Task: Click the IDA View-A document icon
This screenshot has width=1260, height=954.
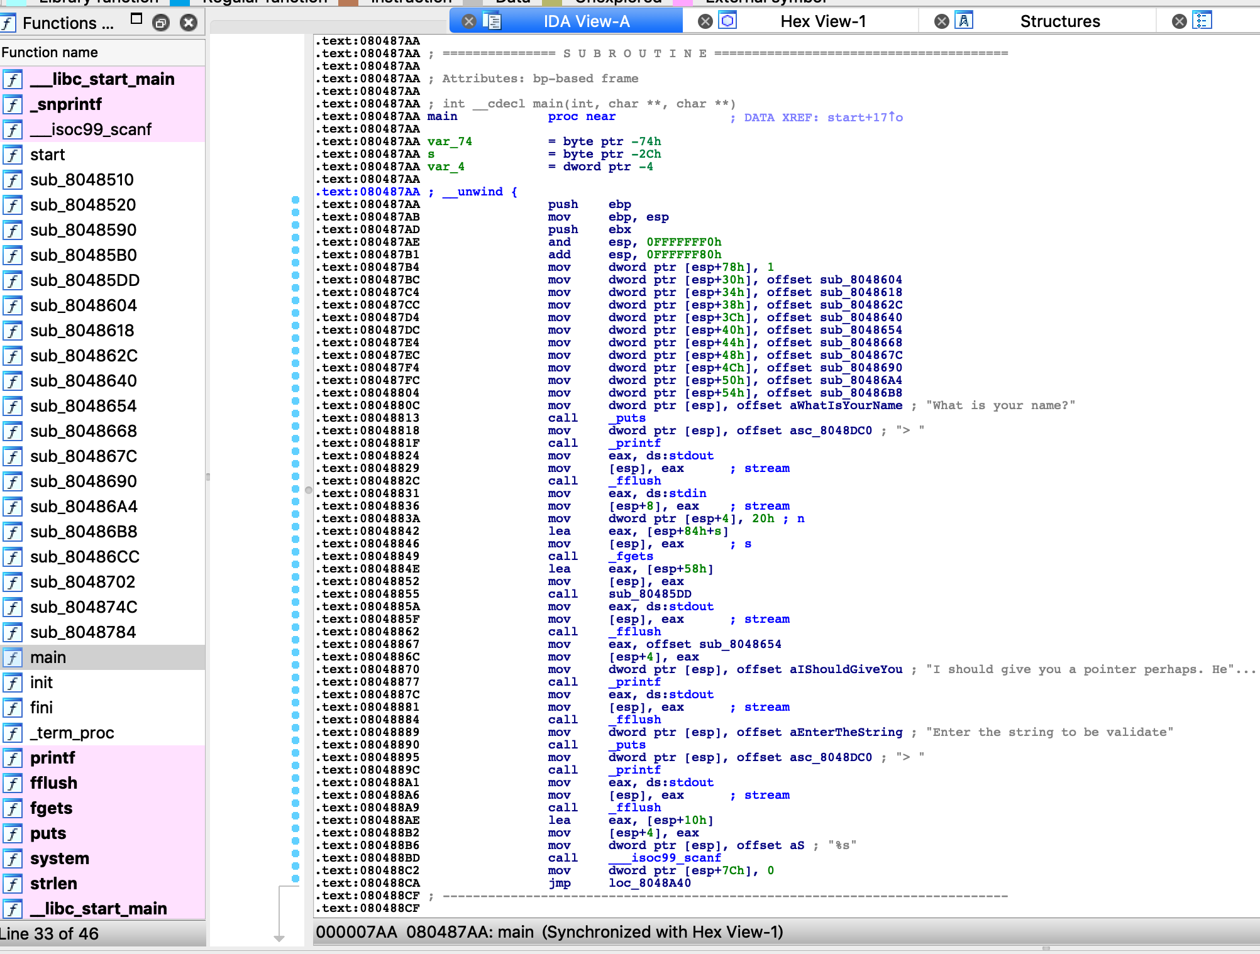Action: [x=492, y=21]
